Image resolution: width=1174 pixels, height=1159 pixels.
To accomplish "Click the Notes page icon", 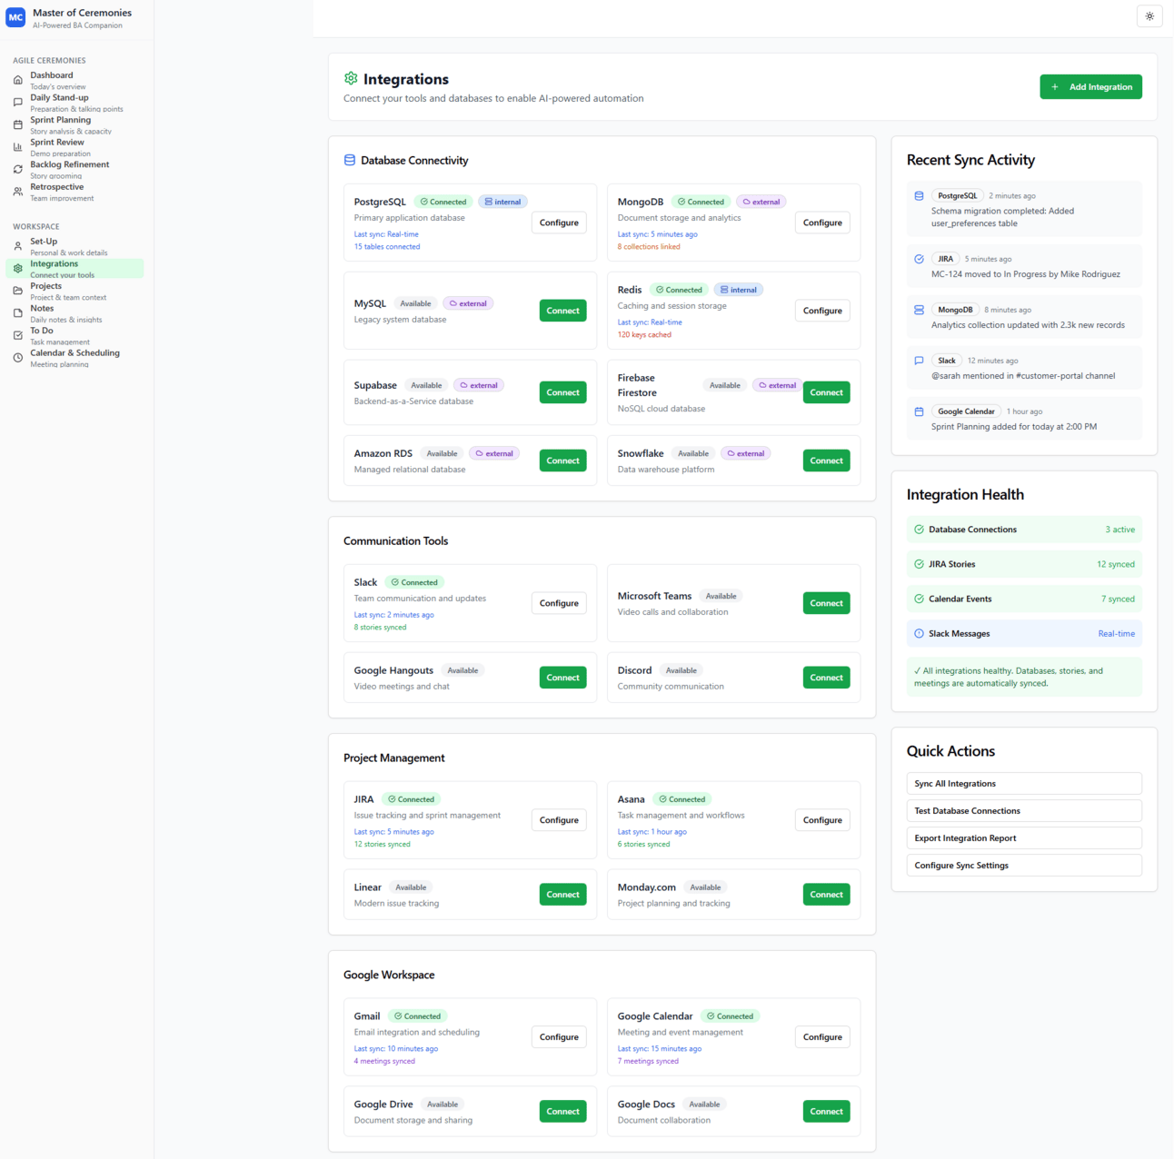I will [x=17, y=313].
